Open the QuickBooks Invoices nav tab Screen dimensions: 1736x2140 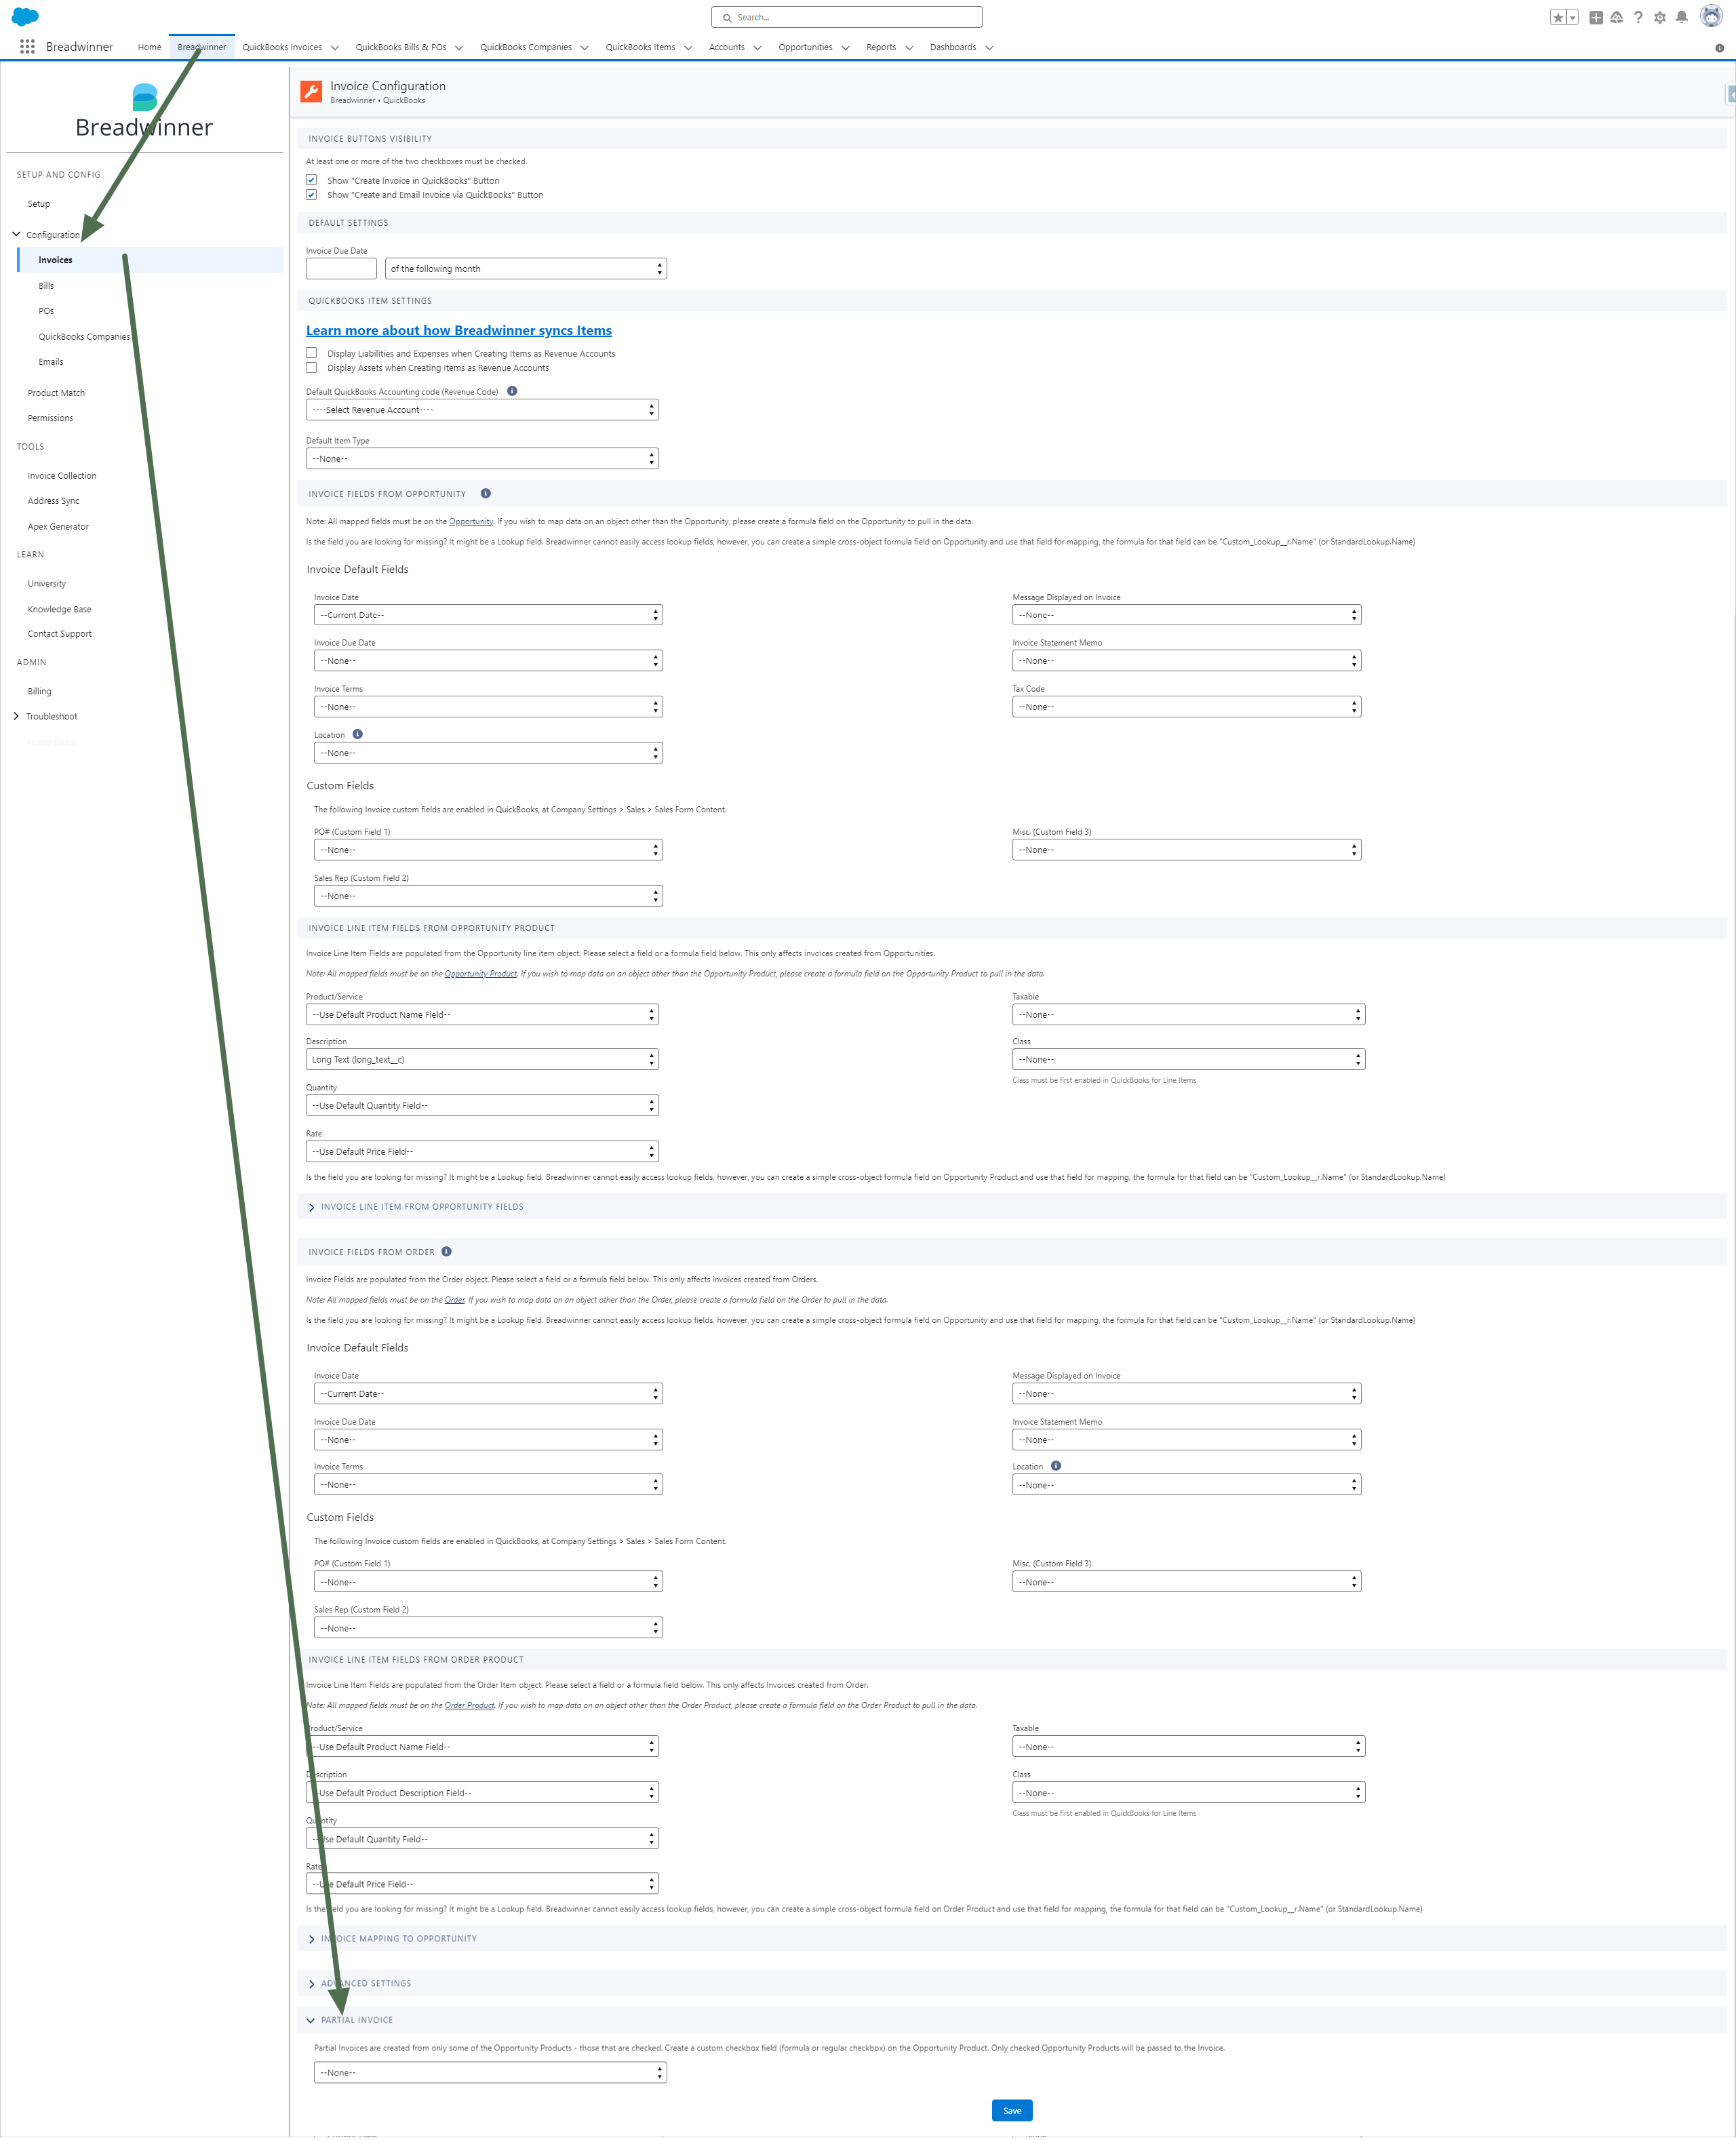(282, 47)
